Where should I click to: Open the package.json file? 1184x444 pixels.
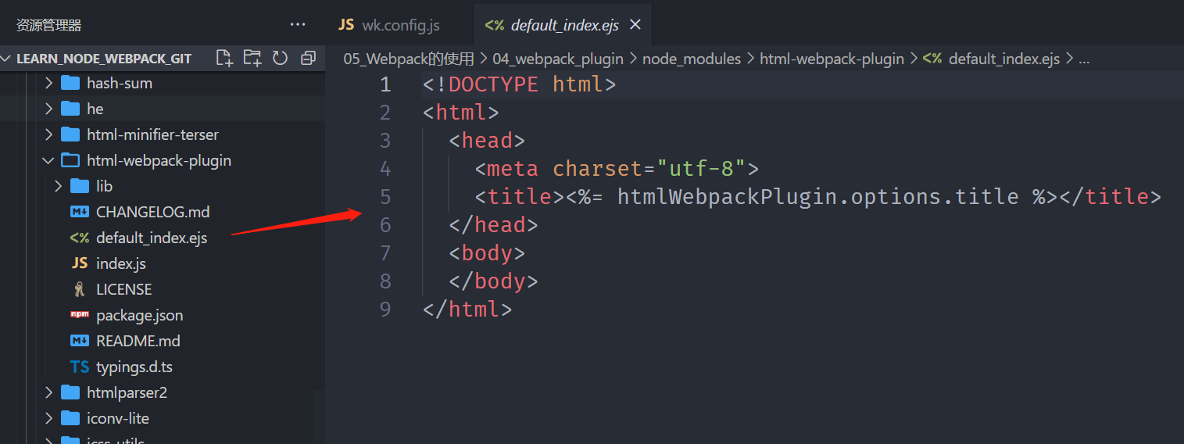139,315
